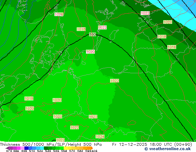The width and height of the screenshot is (196, 152).
Task: Click the 522 legend value
Action: (x=40, y=151)
